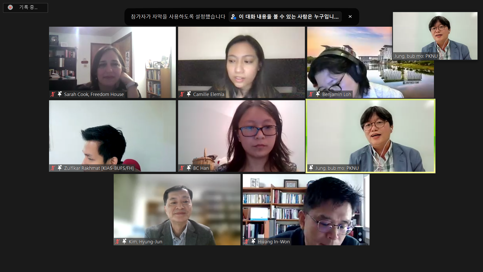This screenshot has height=272, width=483.
Task: Click the muted mic icon on Kim, Hyung-Jun's tile
Action: [x=117, y=242]
